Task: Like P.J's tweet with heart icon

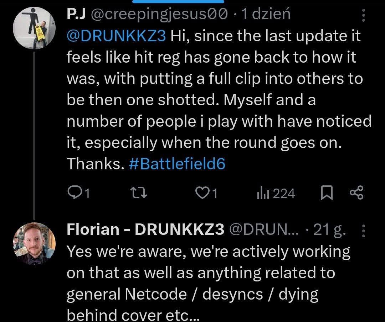Action: click(202, 193)
